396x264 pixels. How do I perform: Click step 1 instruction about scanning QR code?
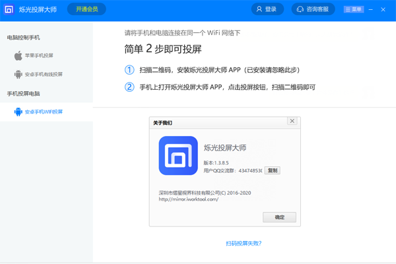pyautogui.click(x=220, y=70)
